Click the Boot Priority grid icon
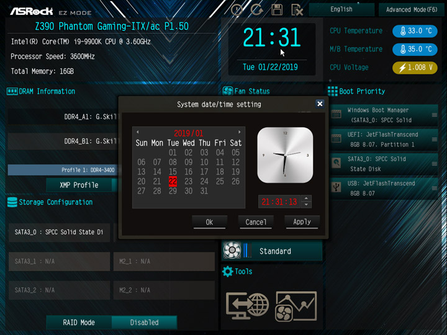Screen dimensions: 447x335 332,91
